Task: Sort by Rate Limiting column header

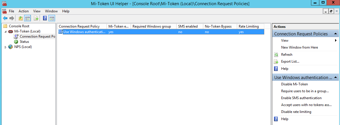Action: [x=250, y=26]
